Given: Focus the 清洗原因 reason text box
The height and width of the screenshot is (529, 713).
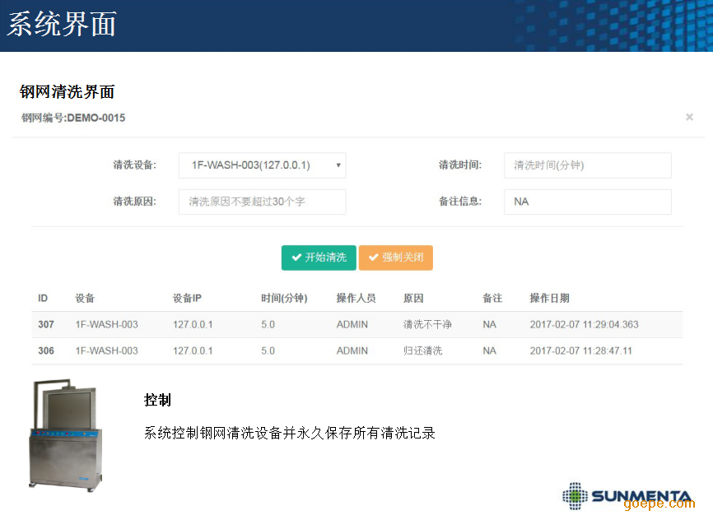Looking at the screenshot, I should pyautogui.click(x=262, y=202).
